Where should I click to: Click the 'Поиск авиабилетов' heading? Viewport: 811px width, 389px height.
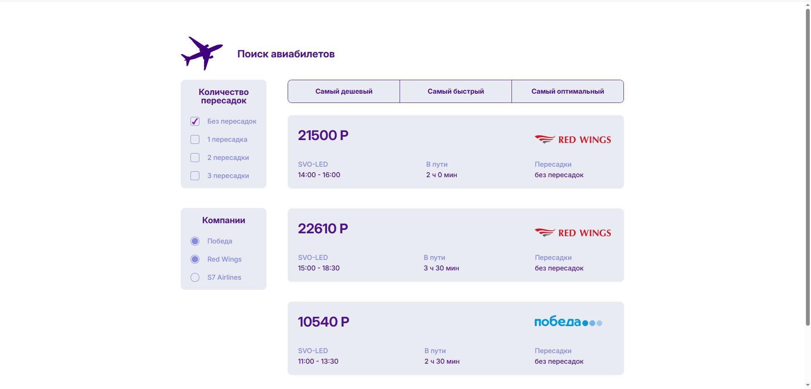[x=286, y=54]
